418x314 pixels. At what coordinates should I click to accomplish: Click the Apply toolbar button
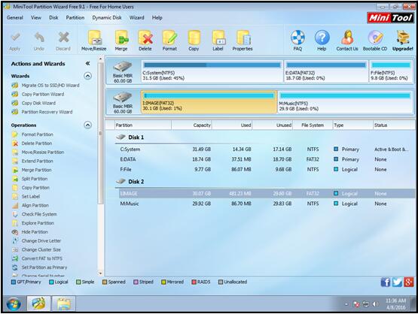pyautogui.click(x=15, y=41)
